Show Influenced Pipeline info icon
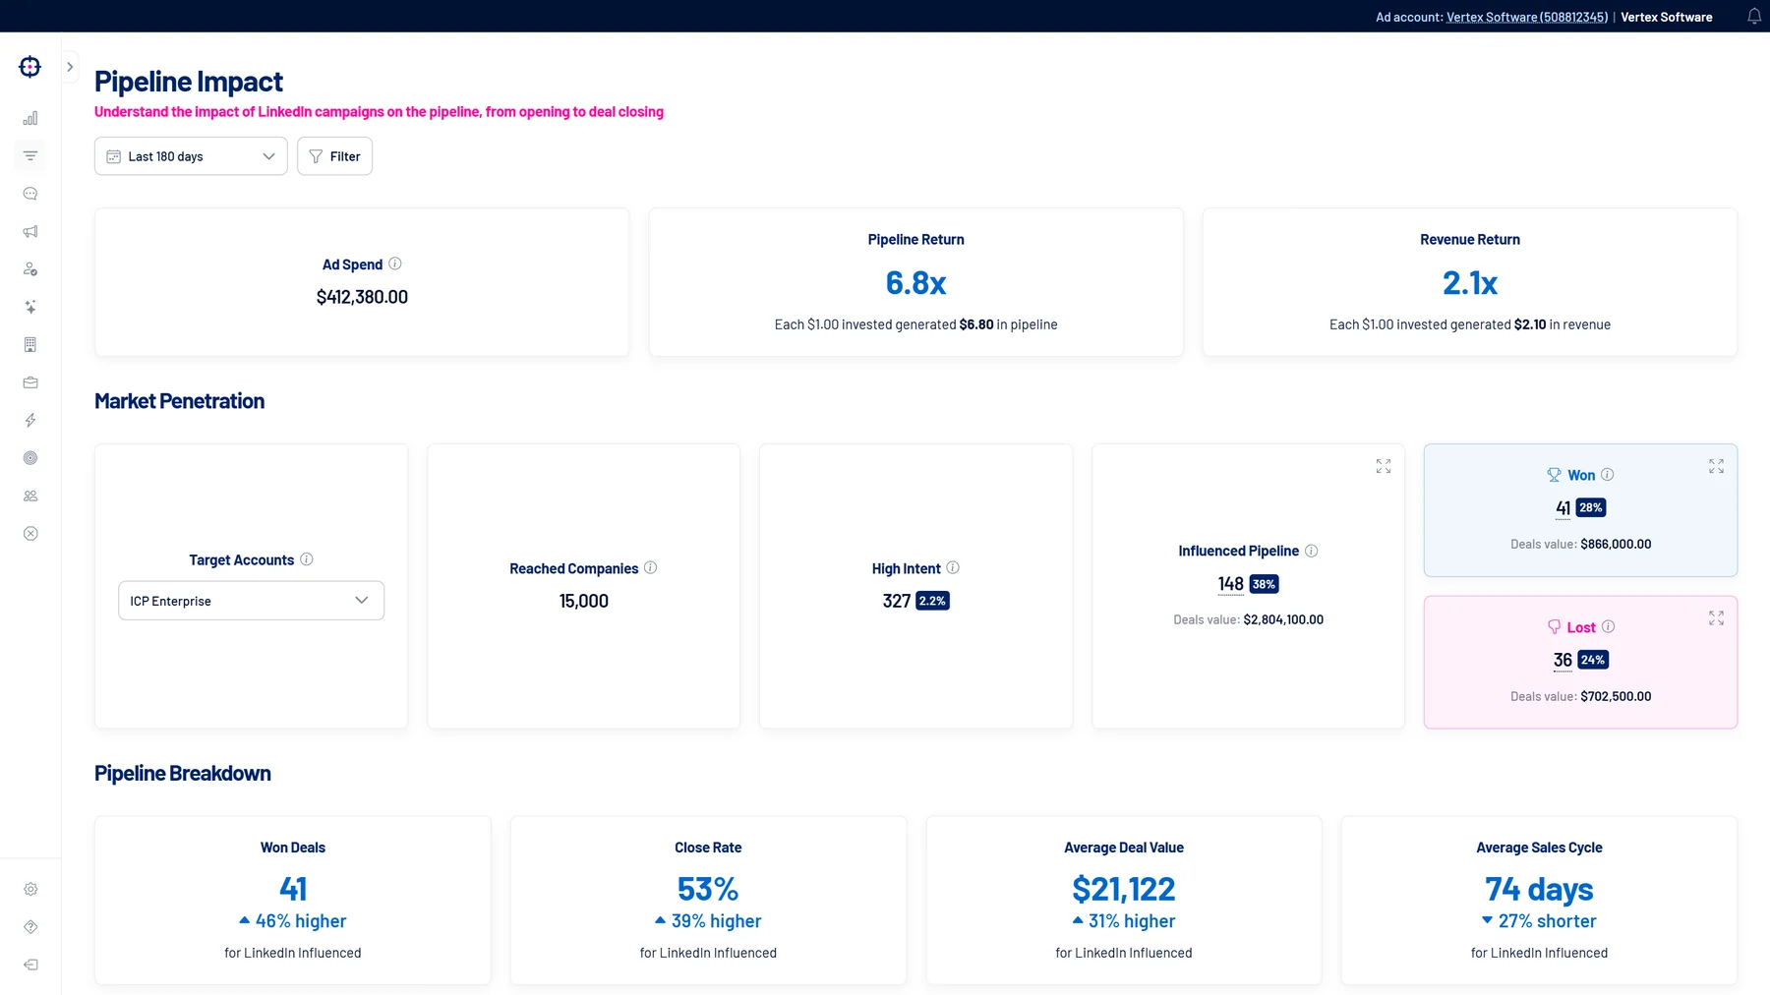 point(1311,551)
